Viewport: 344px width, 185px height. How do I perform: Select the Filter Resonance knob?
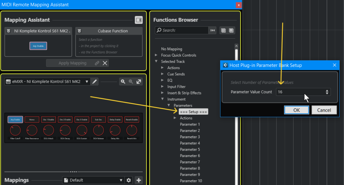tap(32, 130)
